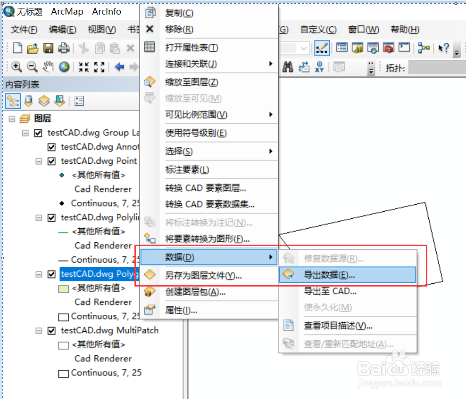Switch to List By Source view
This screenshot has height=399, width=466.
[x=28, y=101]
